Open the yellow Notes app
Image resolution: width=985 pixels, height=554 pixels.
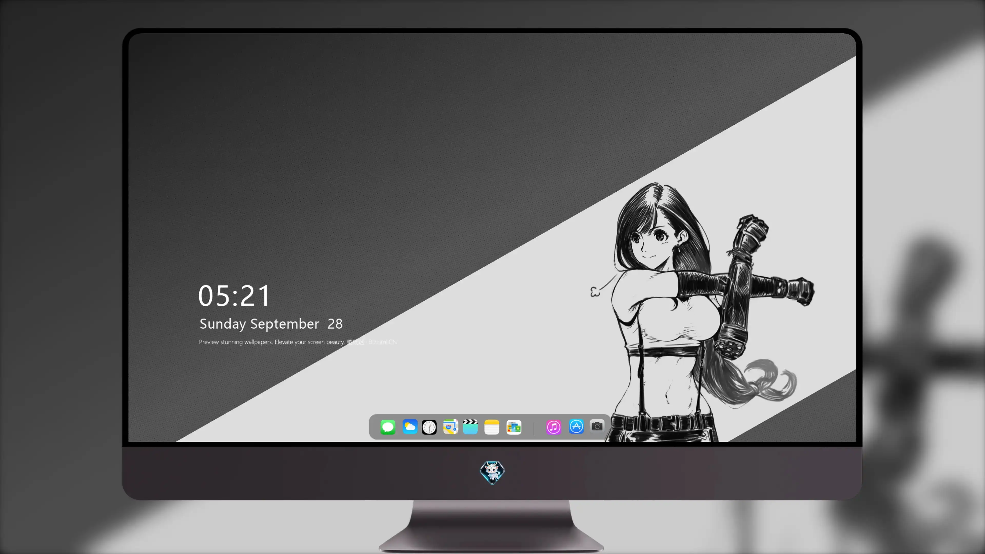[492, 427]
